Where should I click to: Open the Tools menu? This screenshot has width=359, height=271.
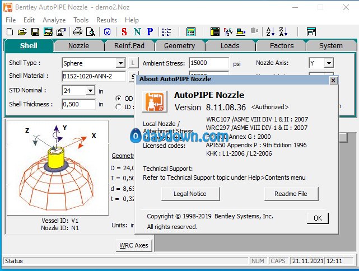point(81,20)
